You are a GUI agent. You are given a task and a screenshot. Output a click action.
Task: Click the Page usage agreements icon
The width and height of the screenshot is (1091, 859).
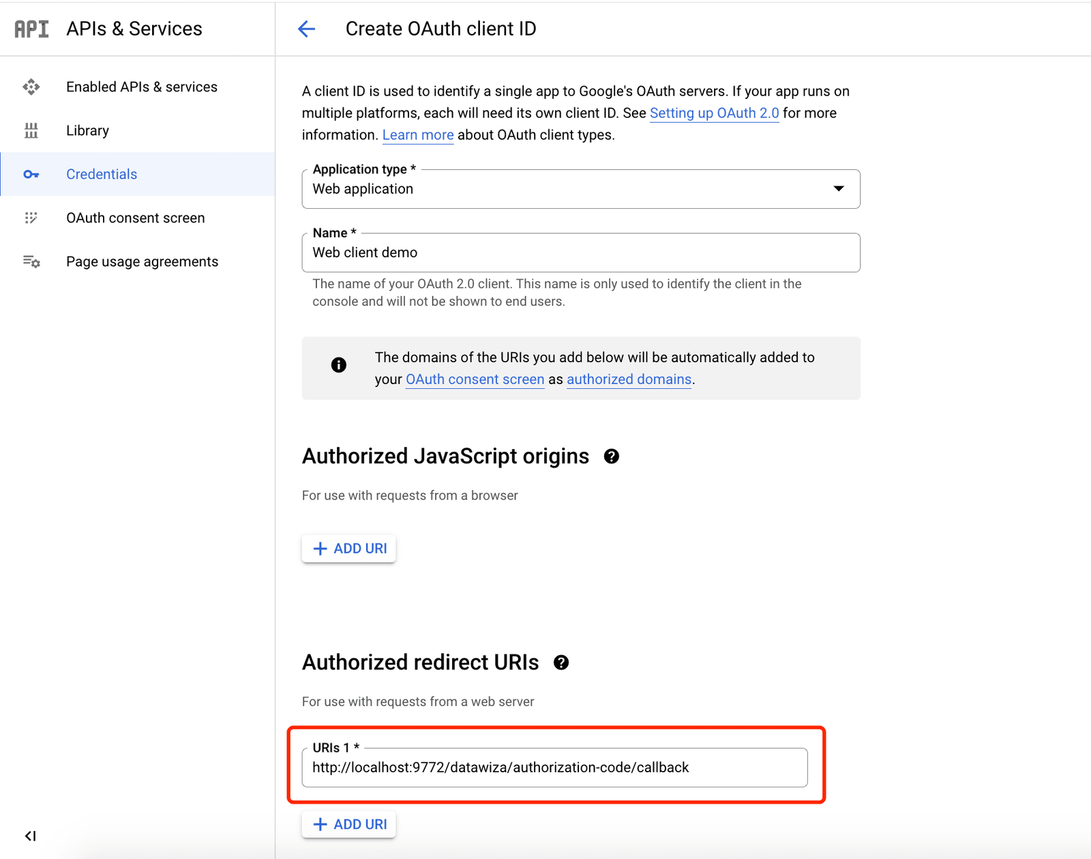31,261
